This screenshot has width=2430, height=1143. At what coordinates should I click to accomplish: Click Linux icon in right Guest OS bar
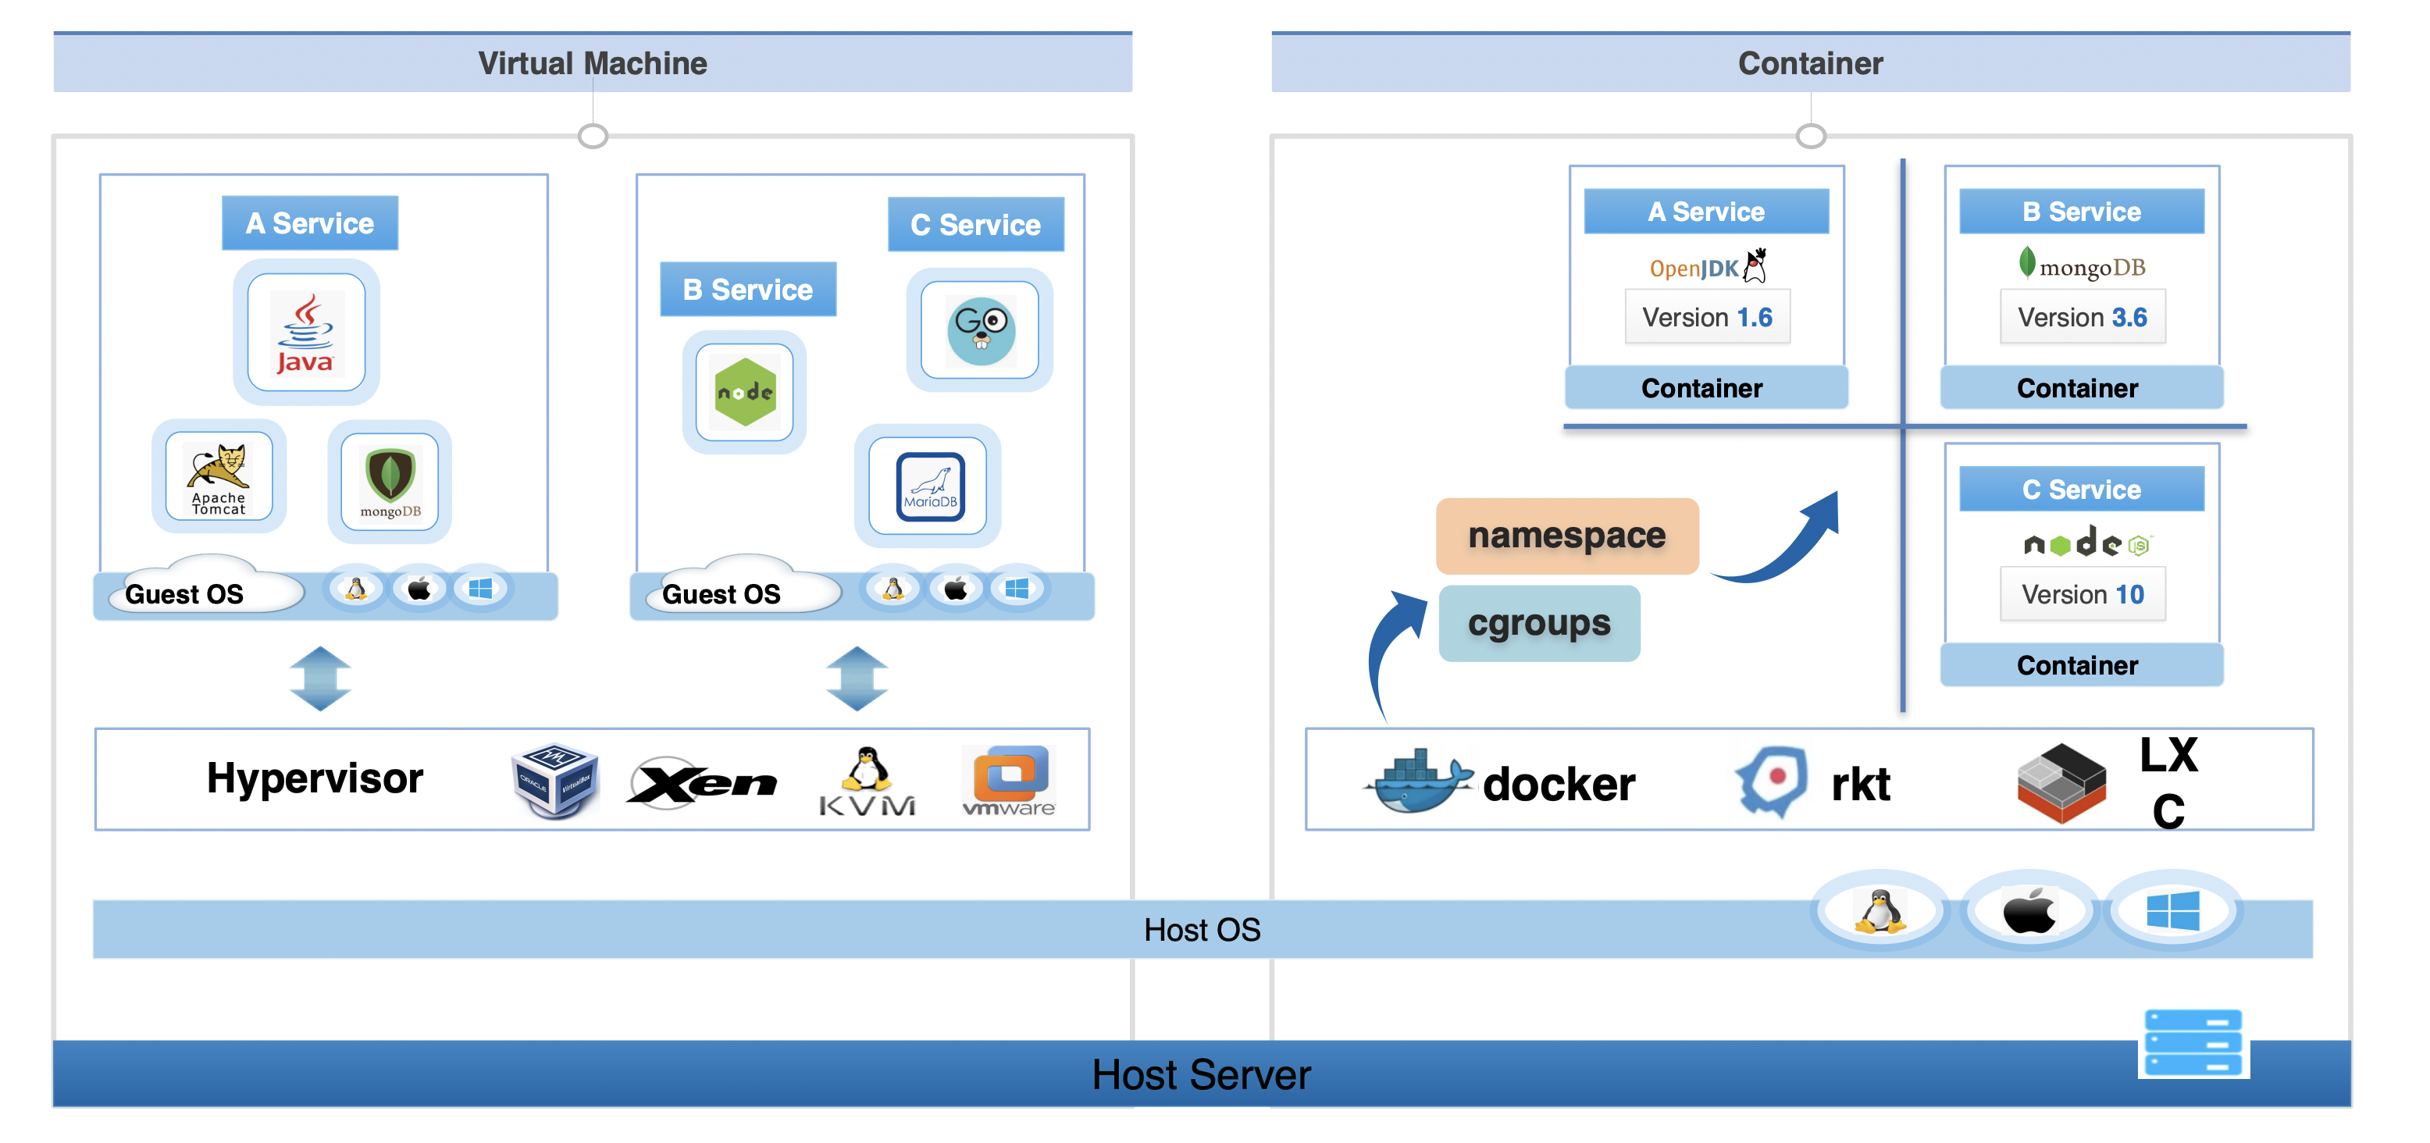[893, 589]
